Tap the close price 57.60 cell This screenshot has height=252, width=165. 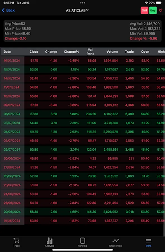[x=34, y=114]
